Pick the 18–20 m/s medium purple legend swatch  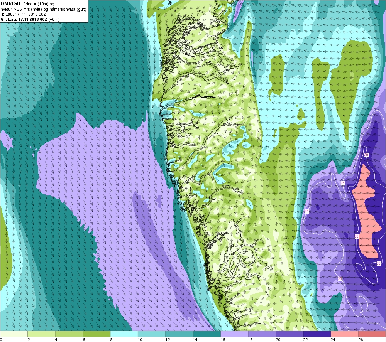pyautogui.click(x=262, y=334)
